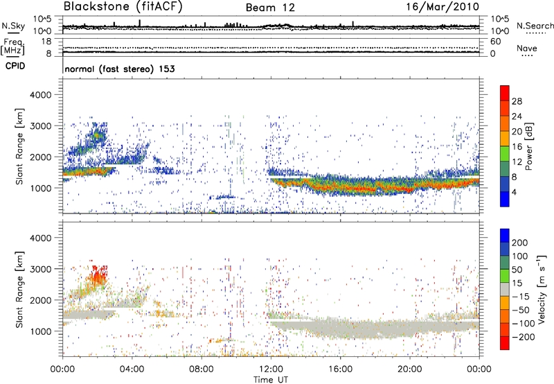Click the '08:00' time tick label
Screen dimensions: 554x384
(202, 369)
